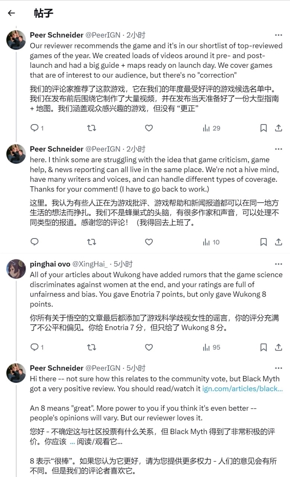
Task: Bookmark the first Peer Schneider post
Action: (264, 128)
